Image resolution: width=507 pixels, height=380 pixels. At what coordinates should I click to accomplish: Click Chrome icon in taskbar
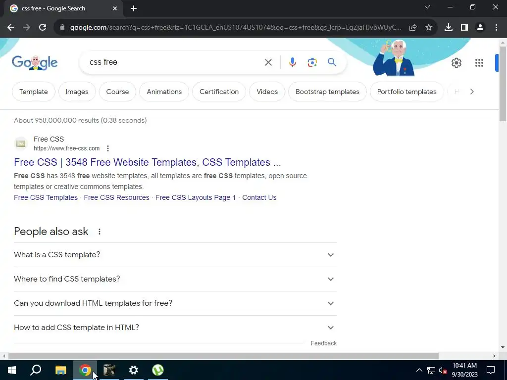point(85,370)
